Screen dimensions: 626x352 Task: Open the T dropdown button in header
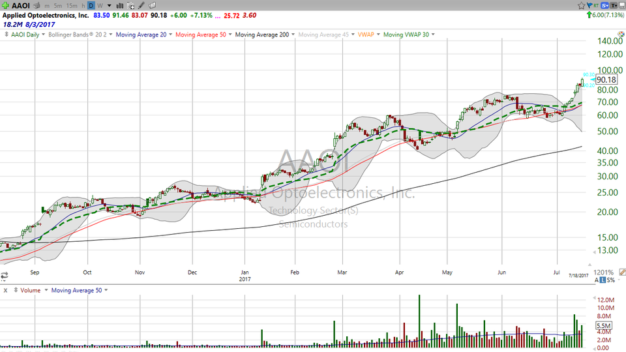coord(614,6)
